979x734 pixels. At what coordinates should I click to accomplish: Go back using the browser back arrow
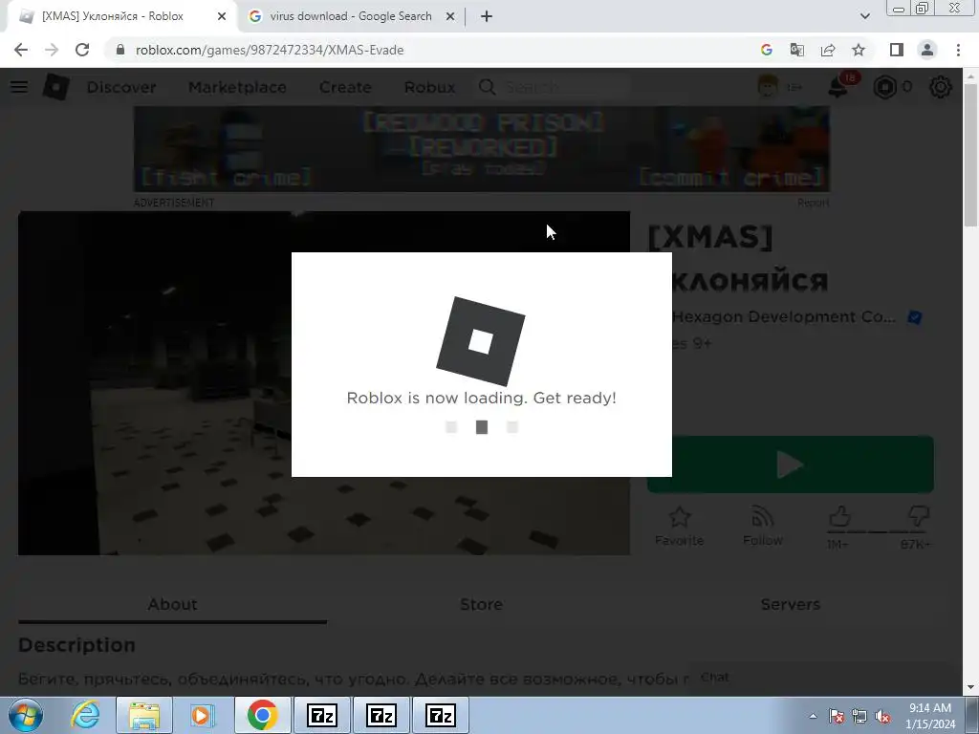[21, 50]
